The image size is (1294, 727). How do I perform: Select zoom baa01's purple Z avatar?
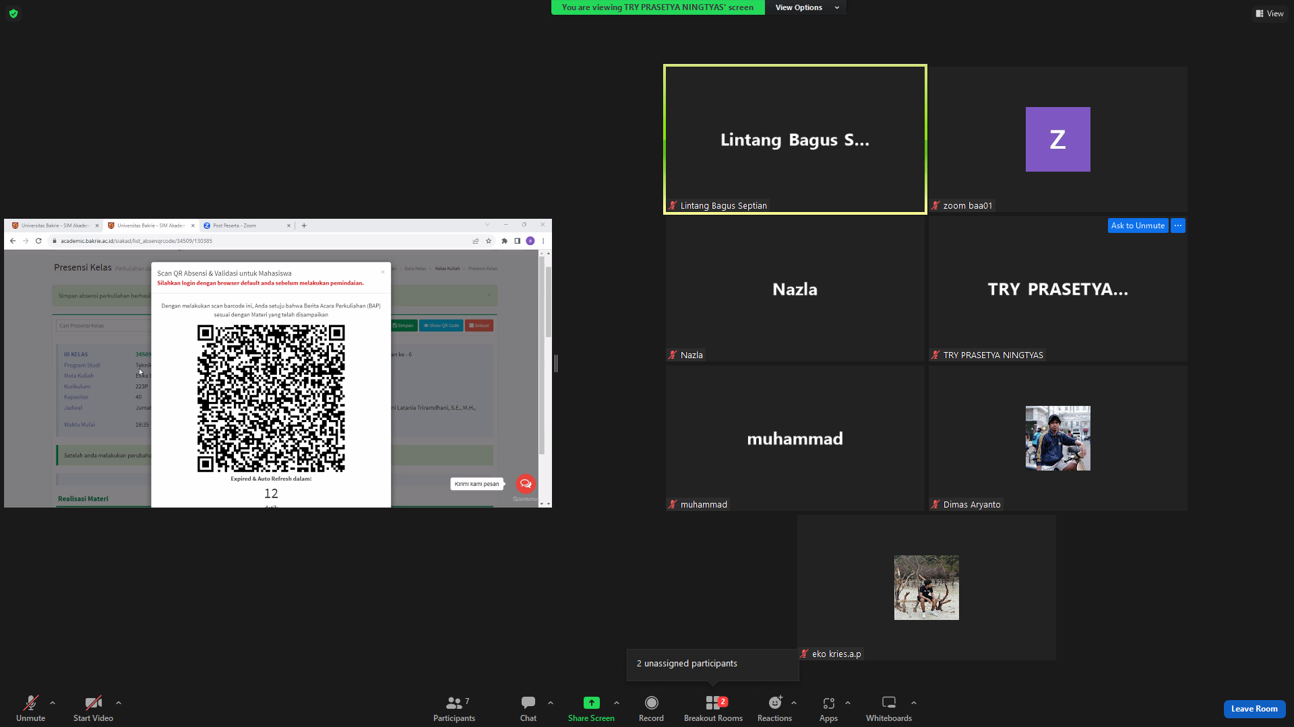[1057, 139]
